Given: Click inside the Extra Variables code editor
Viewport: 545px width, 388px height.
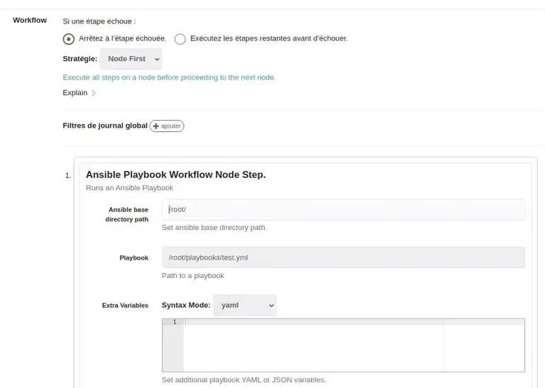Looking at the screenshot, I should (312, 346).
